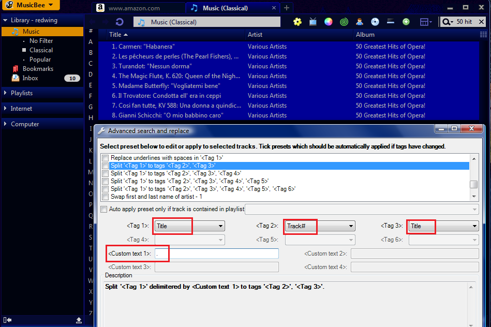The width and height of the screenshot is (491, 327).
Task: Open the MusicBee main menu dropdown
Action: point(31,5)
